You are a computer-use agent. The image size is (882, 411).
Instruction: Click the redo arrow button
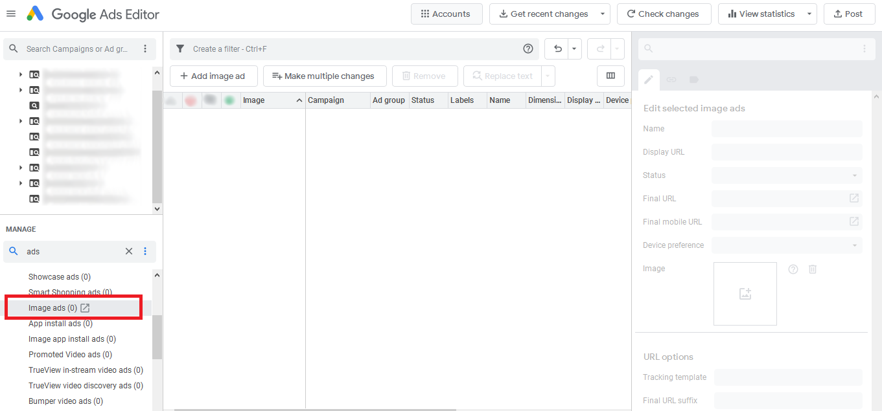600,49
